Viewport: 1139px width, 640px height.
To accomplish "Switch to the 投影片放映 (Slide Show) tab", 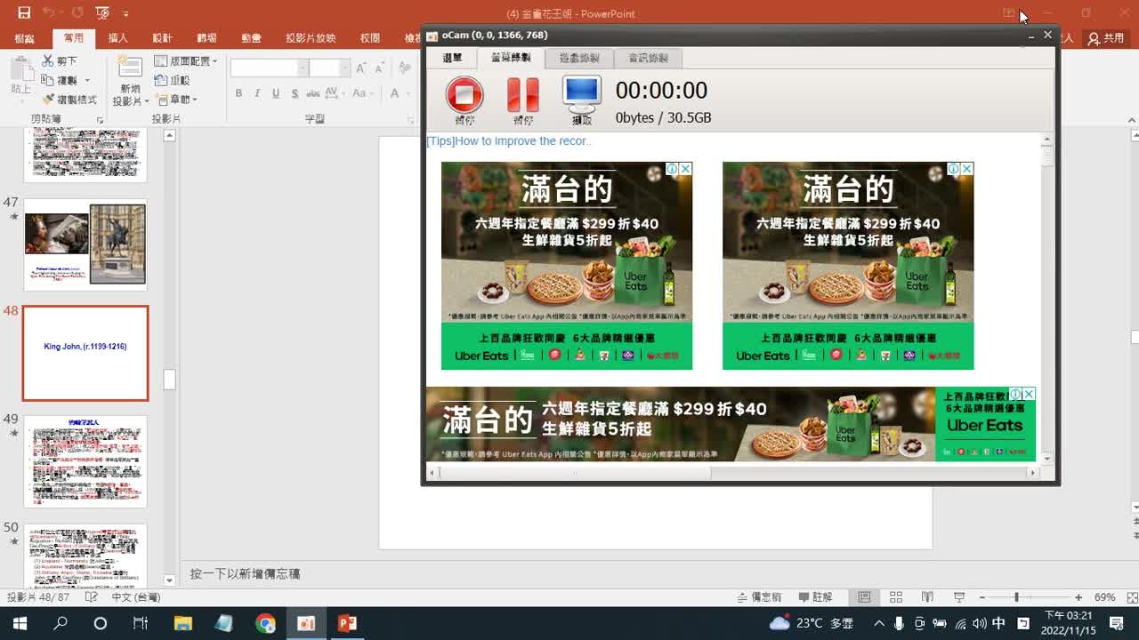I will [311, 38].
